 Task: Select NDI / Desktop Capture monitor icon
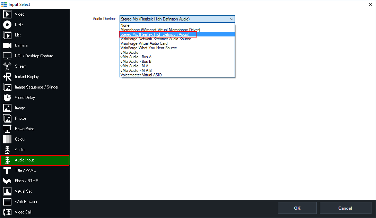click(7, 56)
